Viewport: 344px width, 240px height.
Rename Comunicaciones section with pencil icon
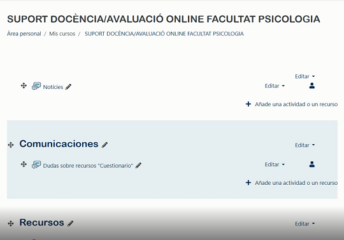(x=104, y=145)
